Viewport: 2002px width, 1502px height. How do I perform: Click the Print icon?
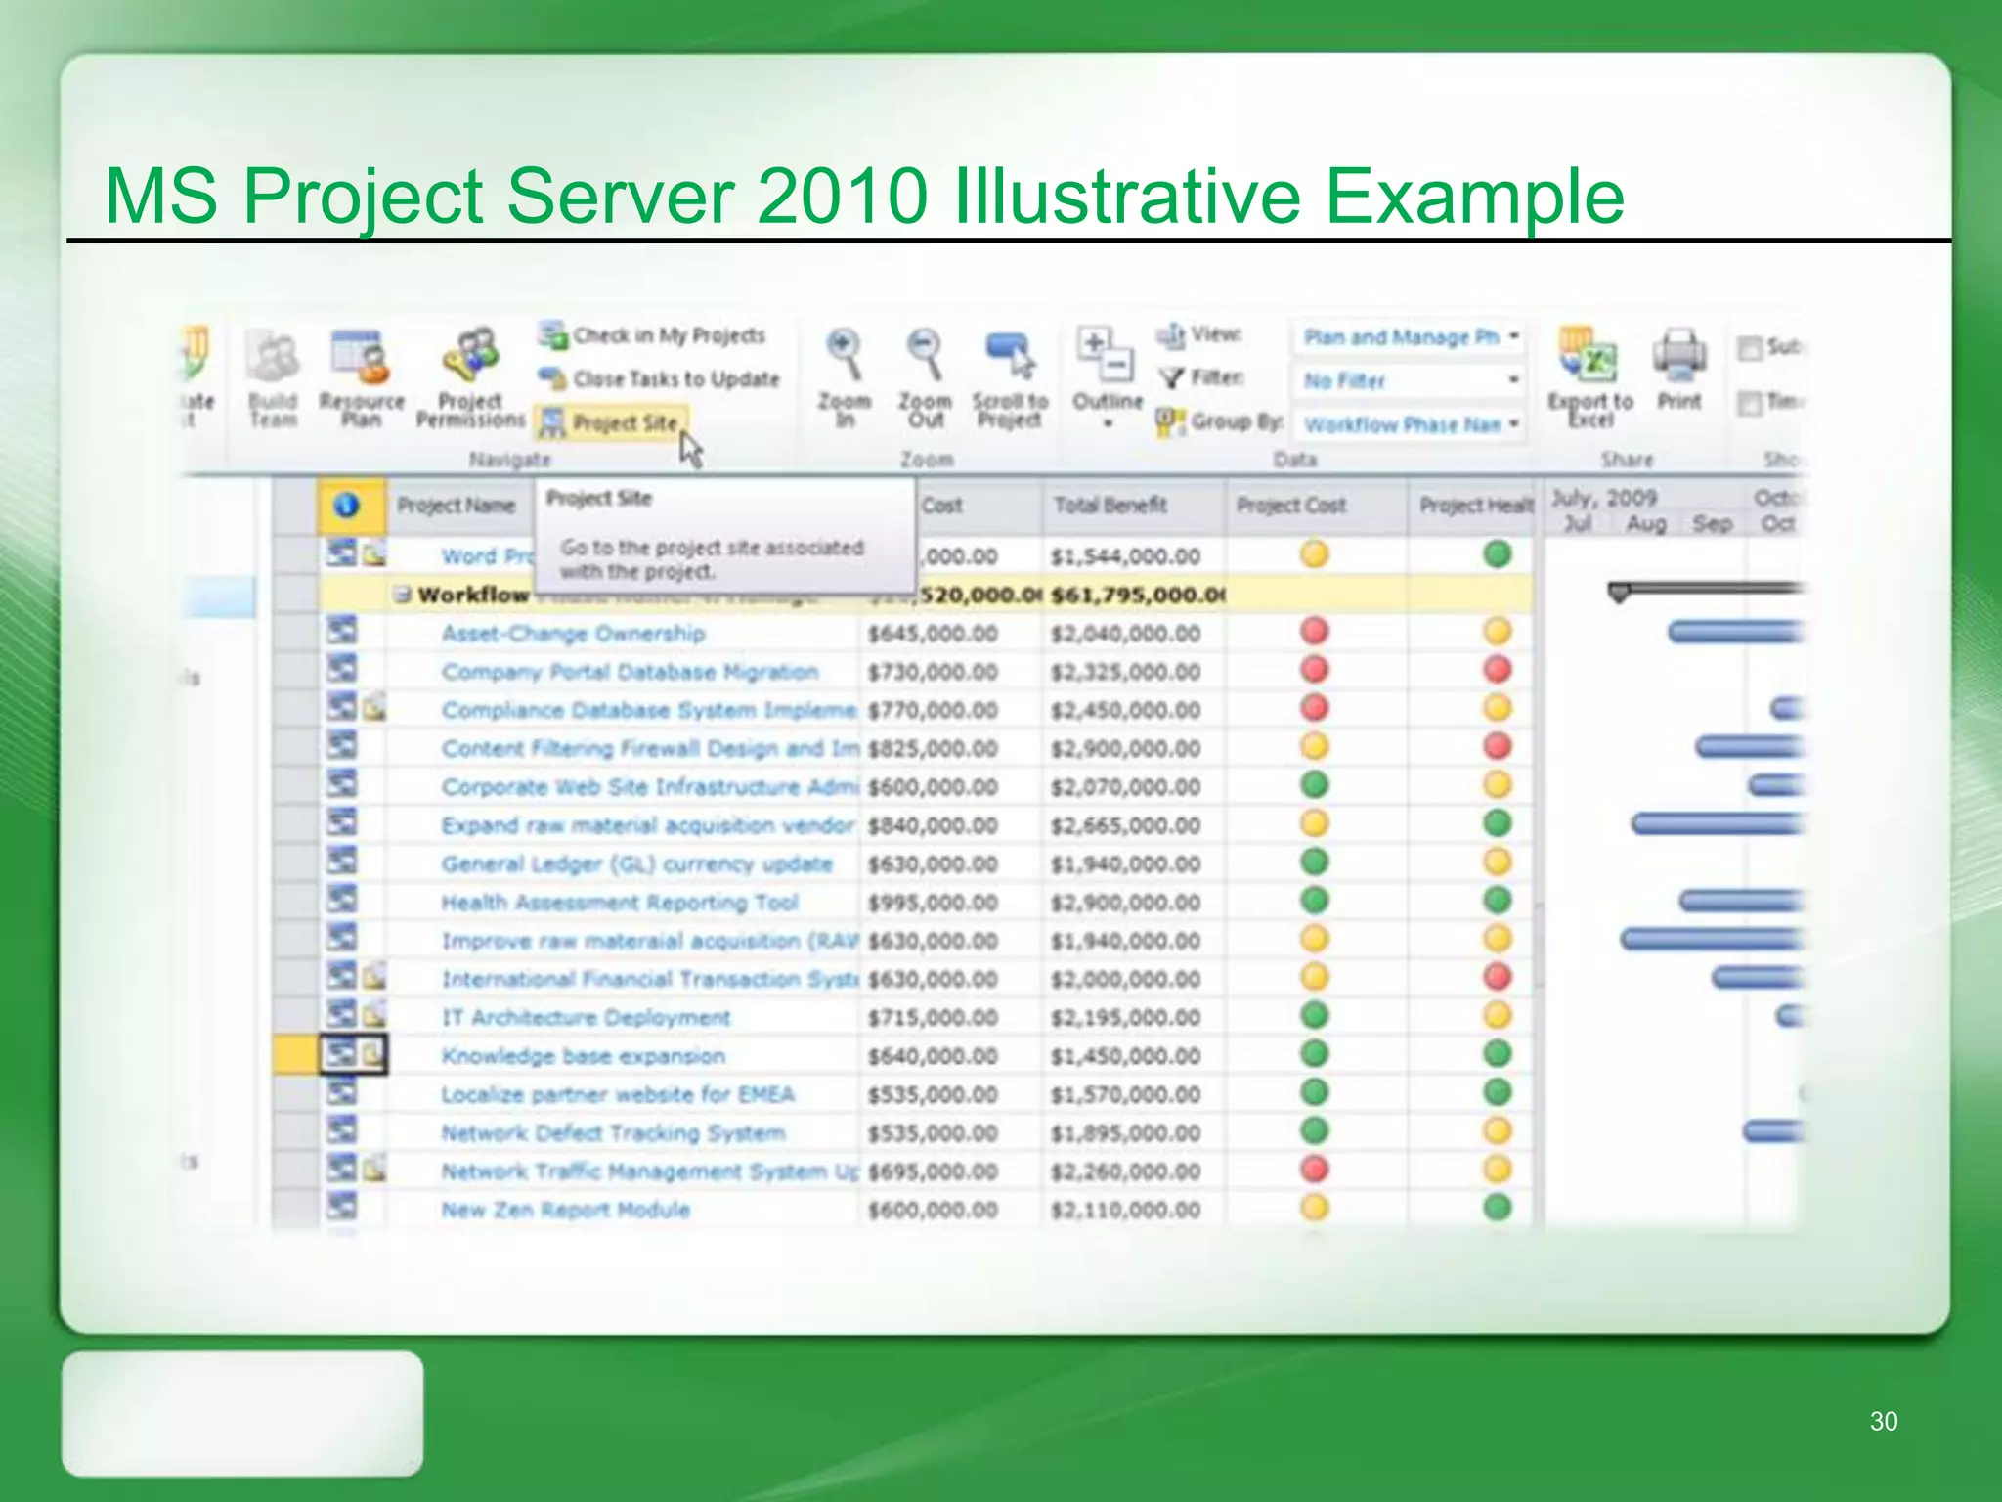click(1679, 356)
